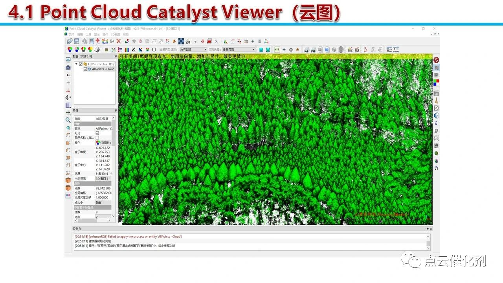Click the MLS smoothing icon
503x283 pixels.
(357, 50)
